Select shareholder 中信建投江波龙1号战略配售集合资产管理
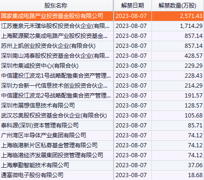Viewport: 204px width, 180px height. click(x=56, y=76)
